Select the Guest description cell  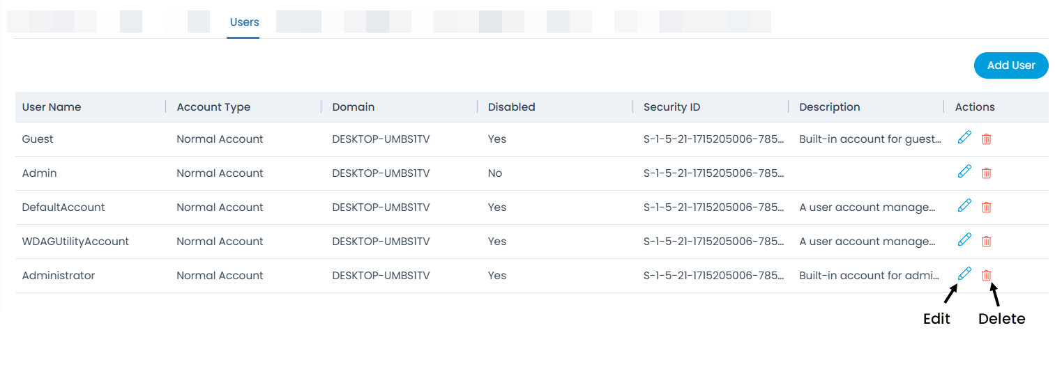tap(870, 139)
